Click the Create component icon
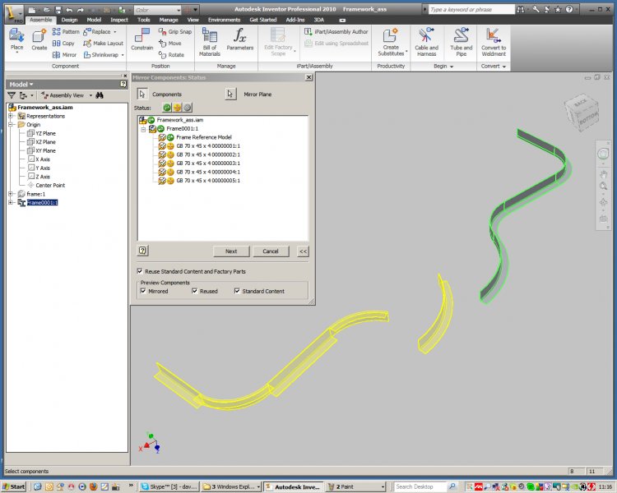Viewport: 617px width, 493px height. [x=39, y=39]
